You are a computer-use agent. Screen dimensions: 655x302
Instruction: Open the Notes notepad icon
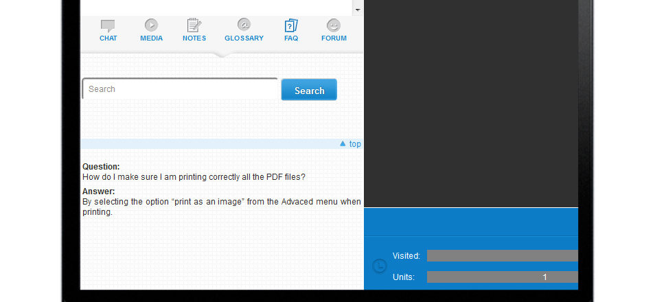point(194,25)
